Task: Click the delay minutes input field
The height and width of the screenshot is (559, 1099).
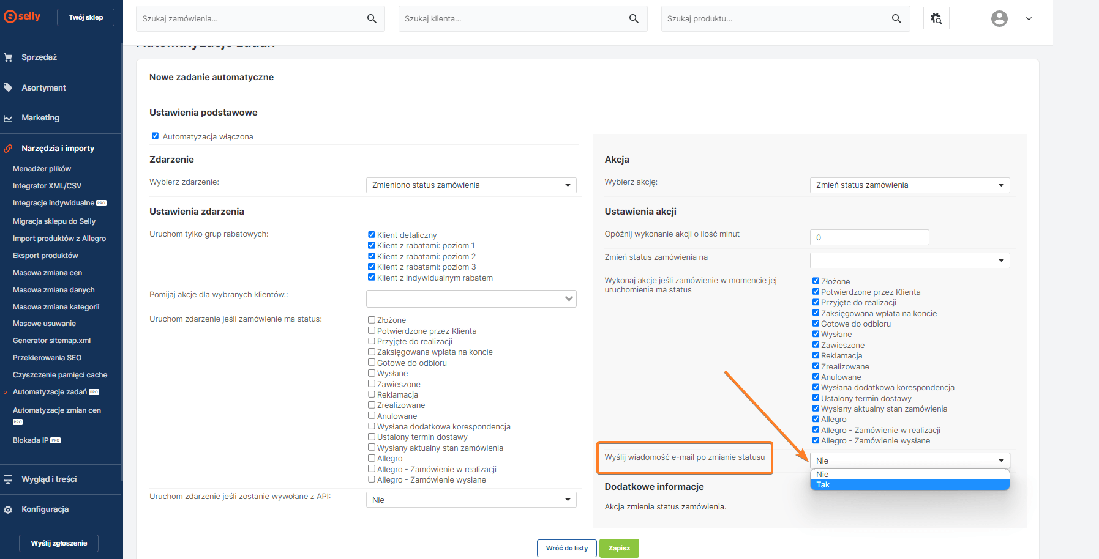Action: click(x=869, y=237)
